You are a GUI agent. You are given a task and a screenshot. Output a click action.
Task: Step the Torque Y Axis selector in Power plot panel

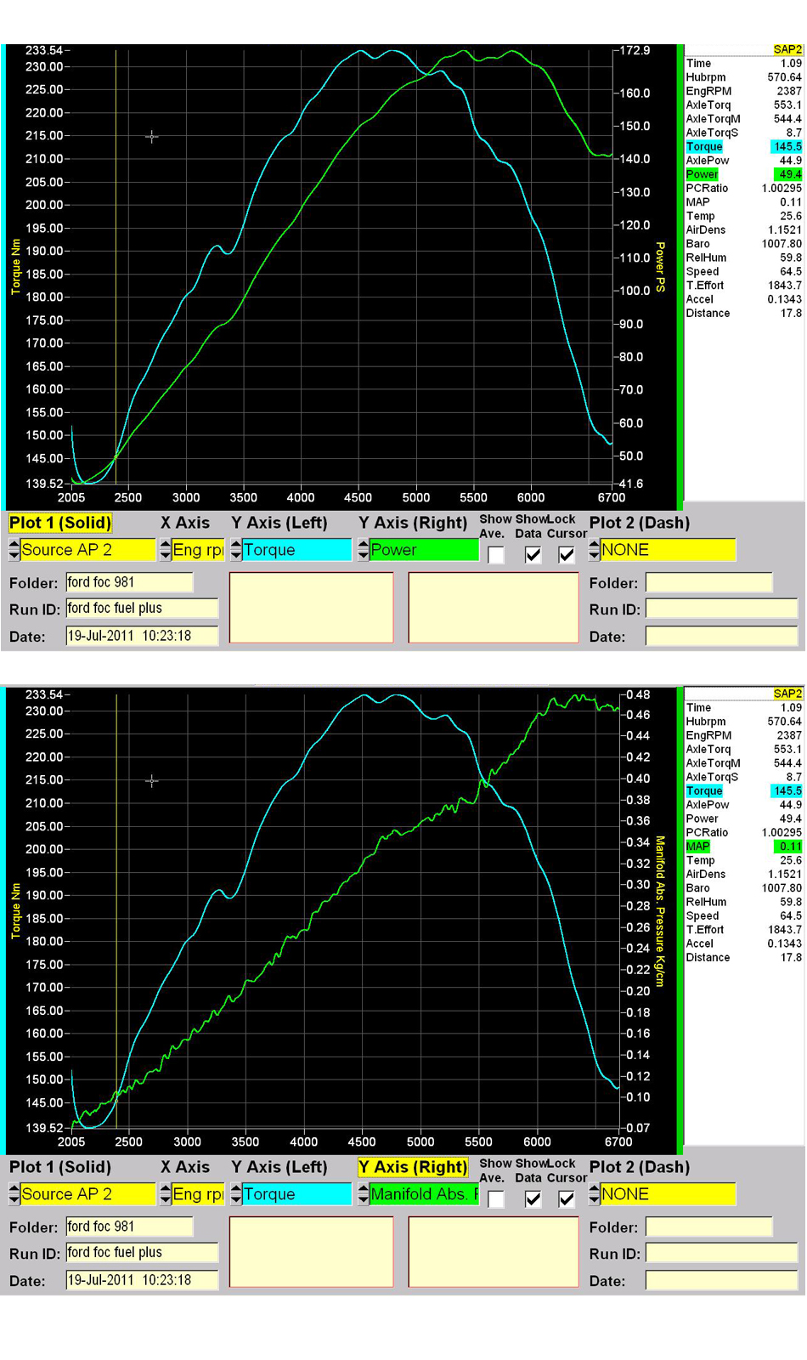236,550
